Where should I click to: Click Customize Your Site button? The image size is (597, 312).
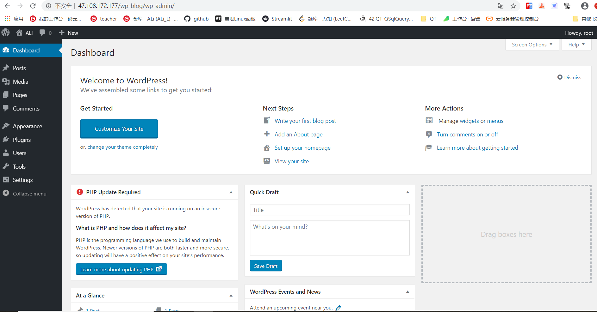[x=119, y=129]
